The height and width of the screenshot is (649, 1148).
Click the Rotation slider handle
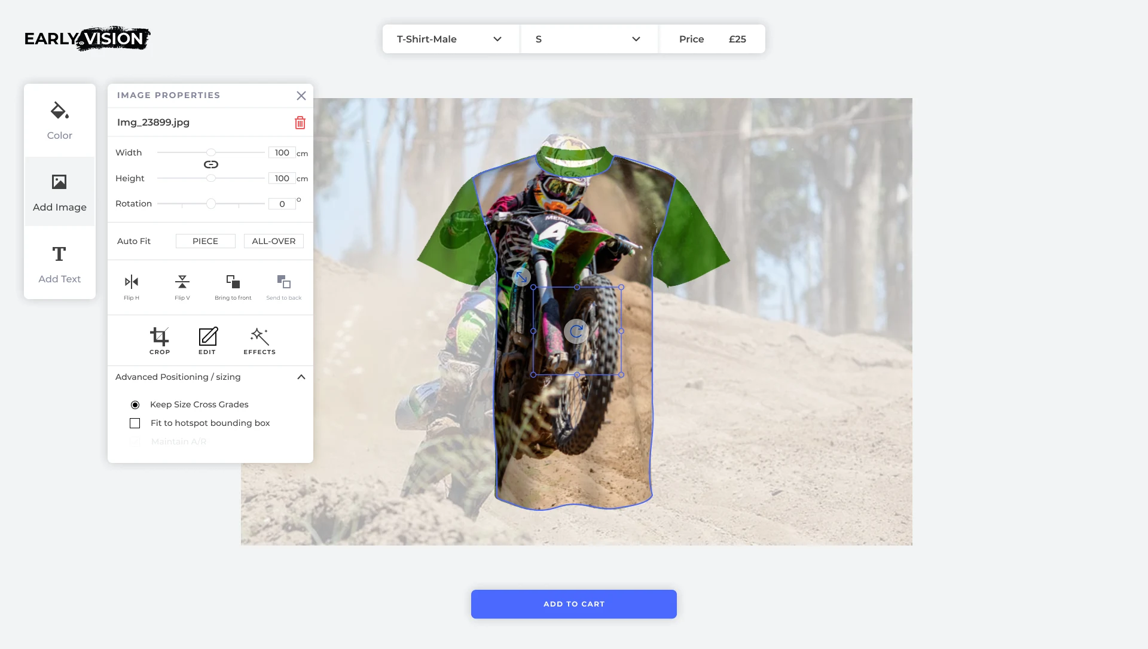tap(211, 204)
